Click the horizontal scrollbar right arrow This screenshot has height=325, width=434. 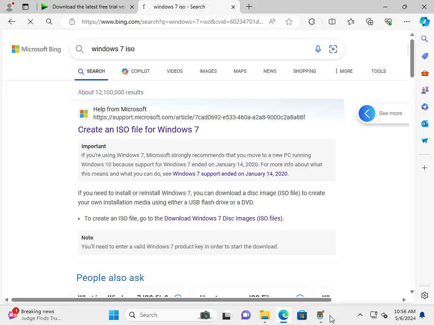tap(404, 300)
